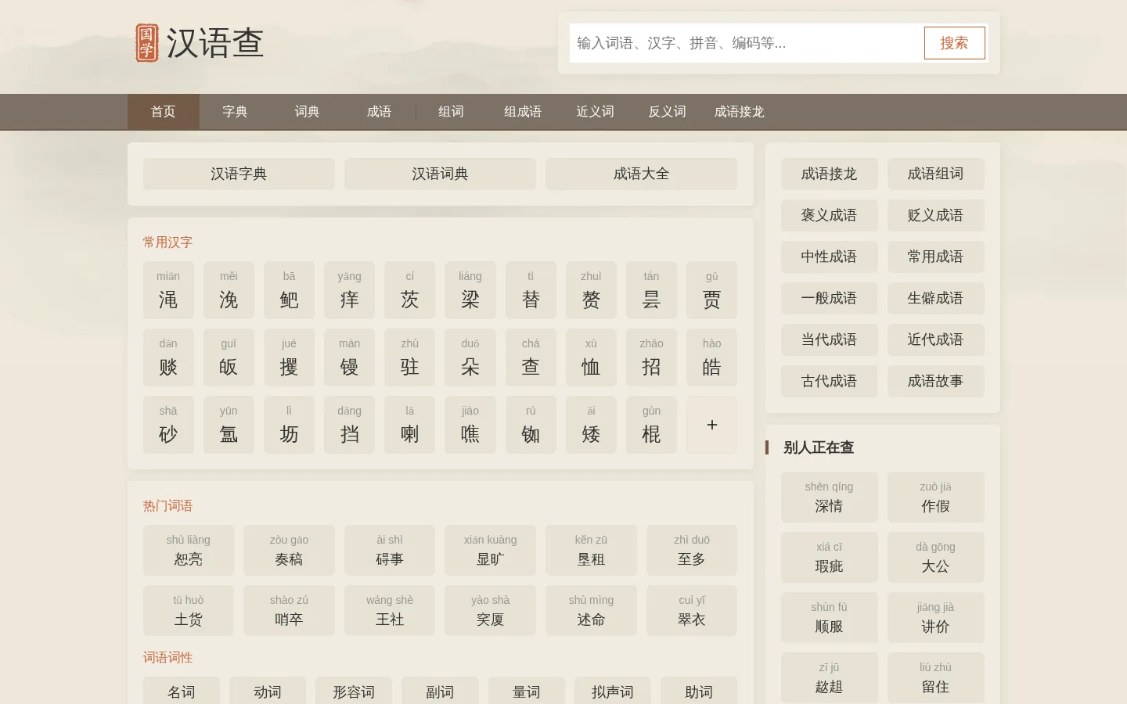Open the hot word 哨卒
Screen dimensions: 1127x704
click(x=289, y=610)
